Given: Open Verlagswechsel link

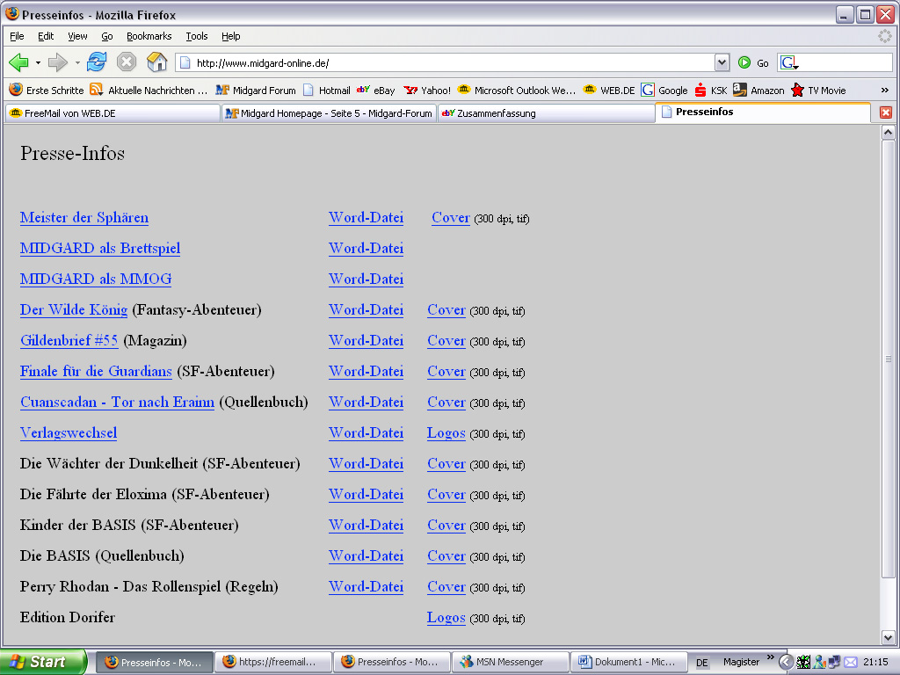Looking at the screenshot, I should click(x=69, y=432).
